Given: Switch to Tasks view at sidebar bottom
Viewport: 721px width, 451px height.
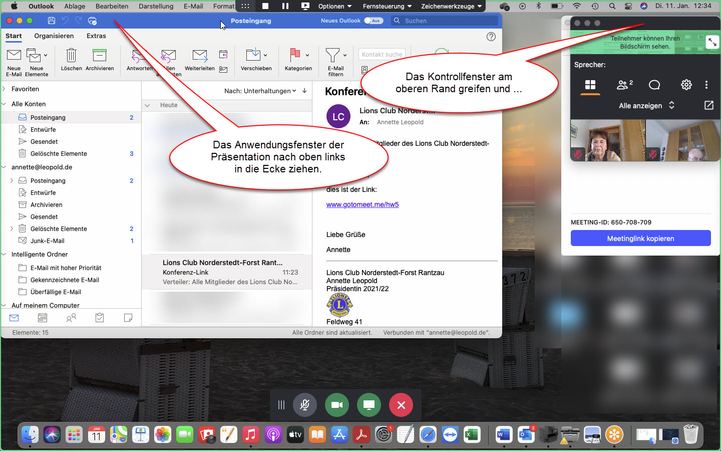Looking at the screenshot, I should click(100, 318).
